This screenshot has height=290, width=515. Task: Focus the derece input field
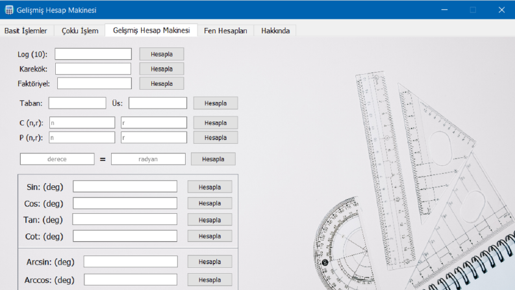coord(57,159)
